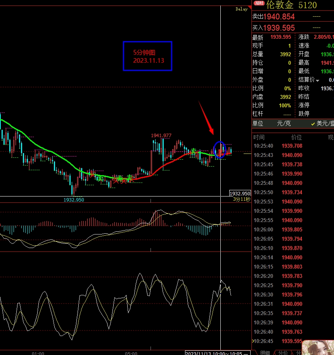Select the 10:26:14 tick row
The image size is (334, 355).
point(292,257)
